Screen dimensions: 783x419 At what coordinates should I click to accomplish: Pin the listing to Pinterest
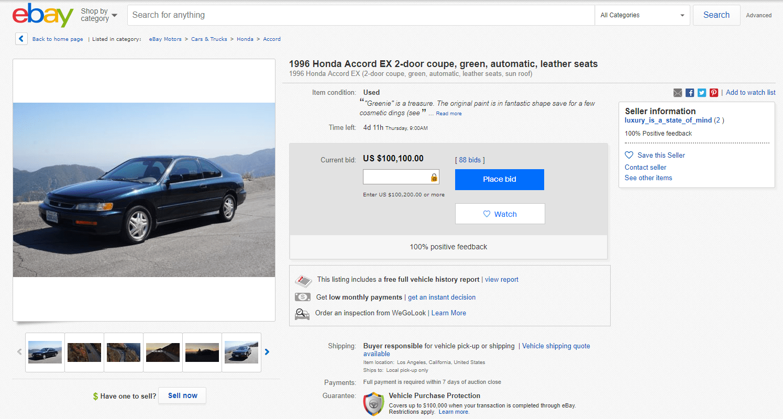tap(714, 92)
